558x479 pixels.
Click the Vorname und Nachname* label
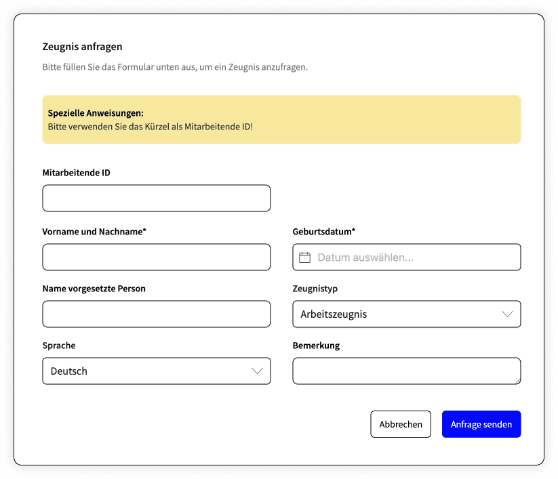tap(94, 232)
